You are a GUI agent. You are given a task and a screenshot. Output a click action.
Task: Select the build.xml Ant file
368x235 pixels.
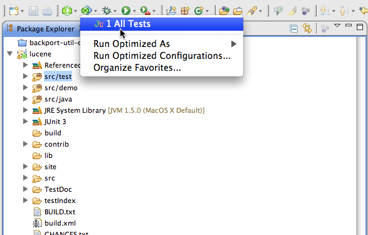[x=60, y=223]
